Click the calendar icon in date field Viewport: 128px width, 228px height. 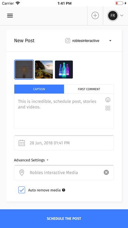(22, 143)
